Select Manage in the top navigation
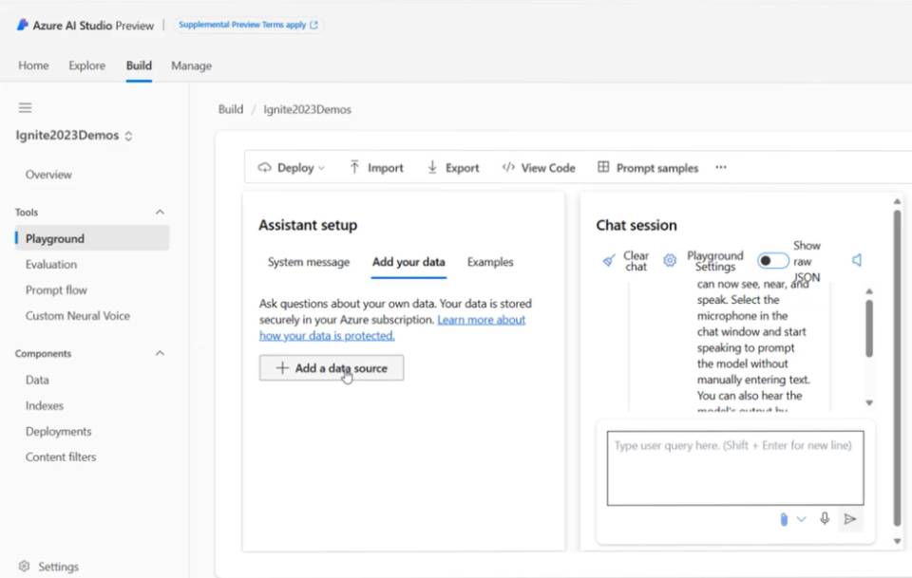Image resolution: width=912 pixels, height=578 pixels. pyautogui.click(x=191, y=65)
